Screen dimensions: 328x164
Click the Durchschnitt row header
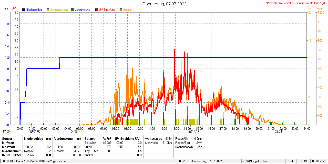(x=11, y=151)
